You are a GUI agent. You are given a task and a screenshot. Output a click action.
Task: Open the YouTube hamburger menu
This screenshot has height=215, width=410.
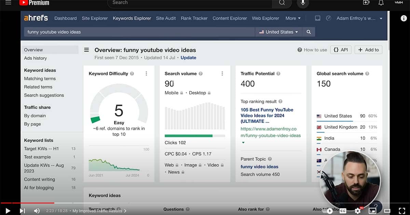tap(8, 3)
